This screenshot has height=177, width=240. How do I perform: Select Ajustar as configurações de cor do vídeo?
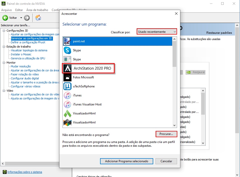(x=35, y=94)
